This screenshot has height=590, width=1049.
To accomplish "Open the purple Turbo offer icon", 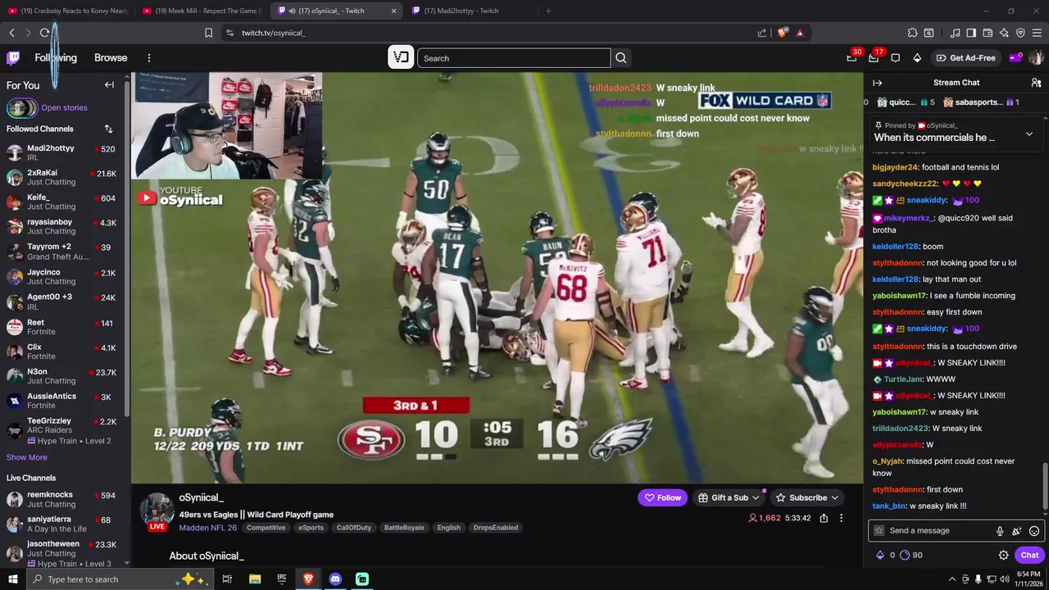I will point(1015,58).
